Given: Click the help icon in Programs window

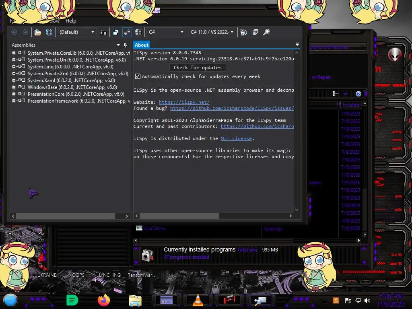Looking at the screenshot, I should 358,94.
